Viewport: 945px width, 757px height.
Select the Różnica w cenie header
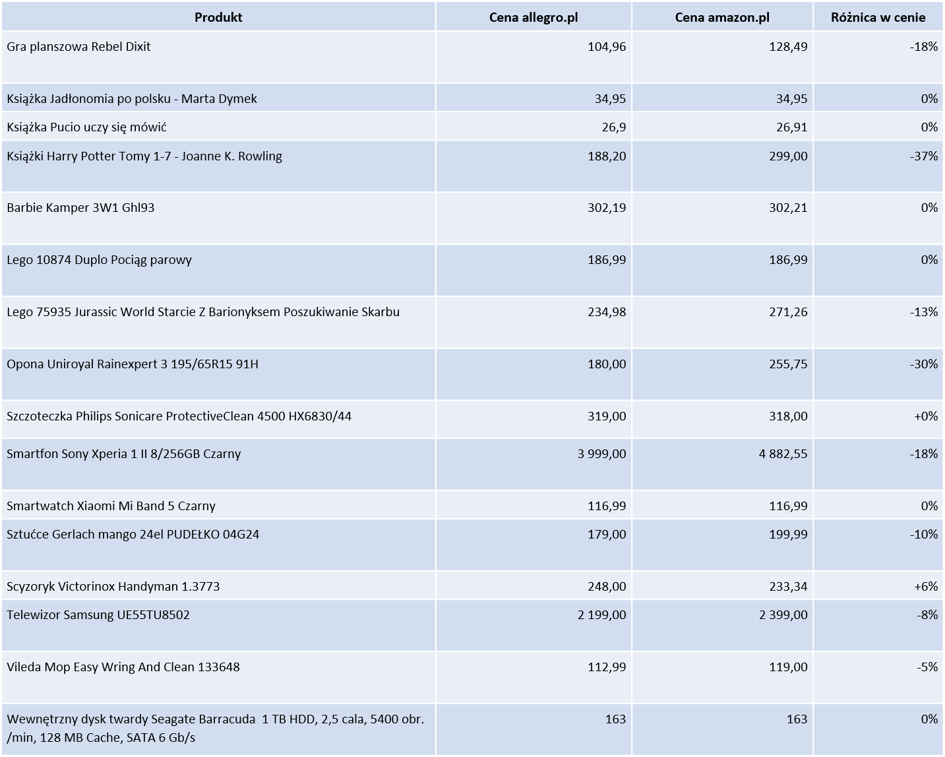coord(878,17)
